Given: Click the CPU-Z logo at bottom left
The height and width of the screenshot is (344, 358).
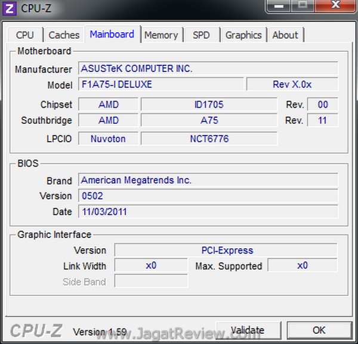Looking at the screenshot, I should click(36, 331).
